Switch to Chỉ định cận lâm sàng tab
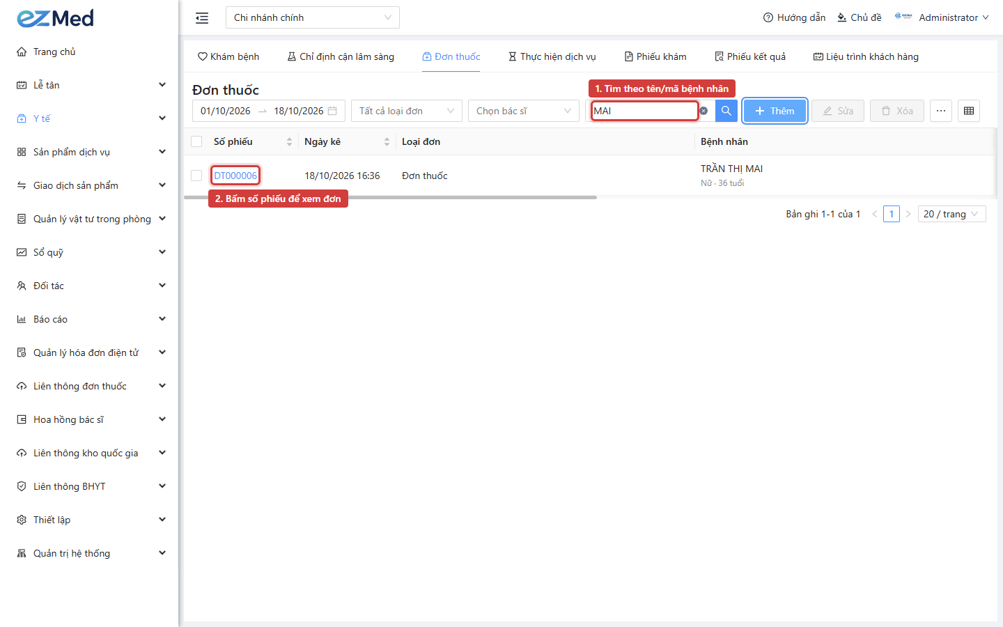The height and width of the screenshot is (627, 1003). [x=341, y=56]
